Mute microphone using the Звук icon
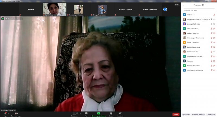 coord(5,113)
